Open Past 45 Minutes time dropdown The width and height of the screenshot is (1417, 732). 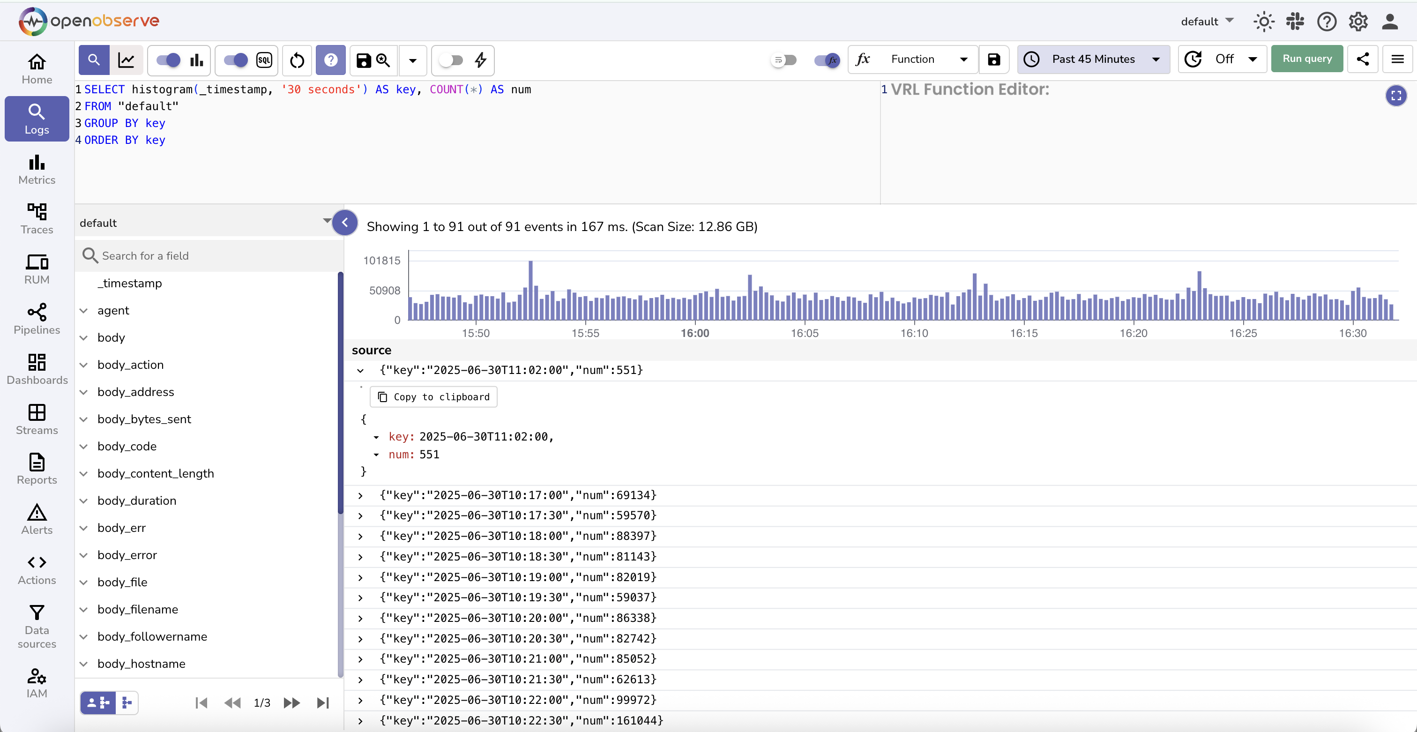tap(1093, 60)
